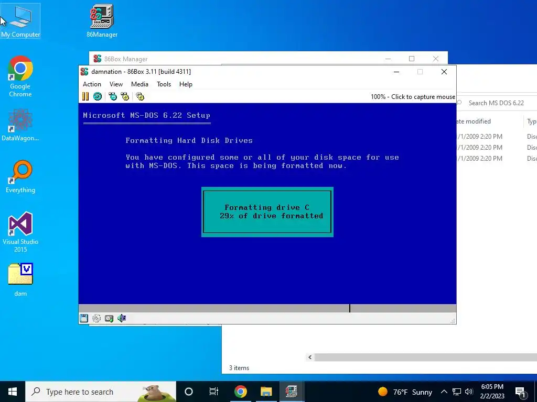Click the 86Box Manager window title icon
537x402 pixels.
[x=97, y=59]
